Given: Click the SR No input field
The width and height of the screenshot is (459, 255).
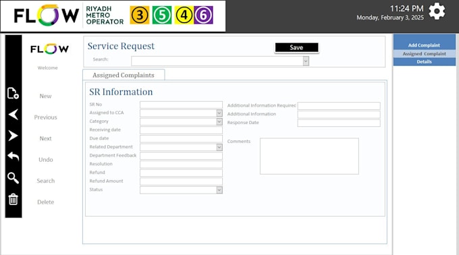Looking at the screenshot, I should pyautogui.click(x=181, y=105).
